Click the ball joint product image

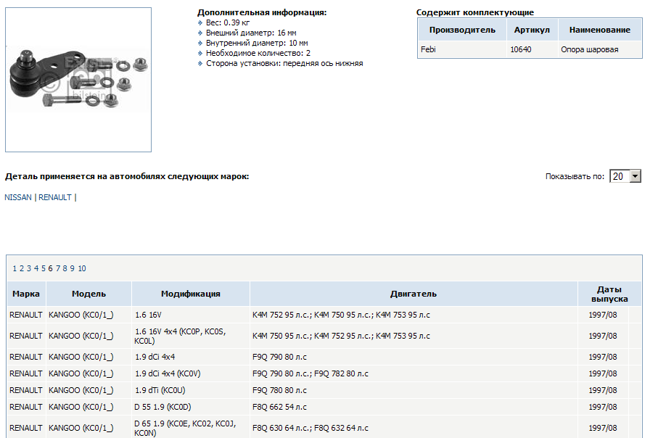tap(78, 80)
